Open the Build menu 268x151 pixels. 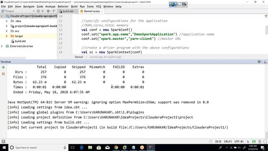point(74,7)
